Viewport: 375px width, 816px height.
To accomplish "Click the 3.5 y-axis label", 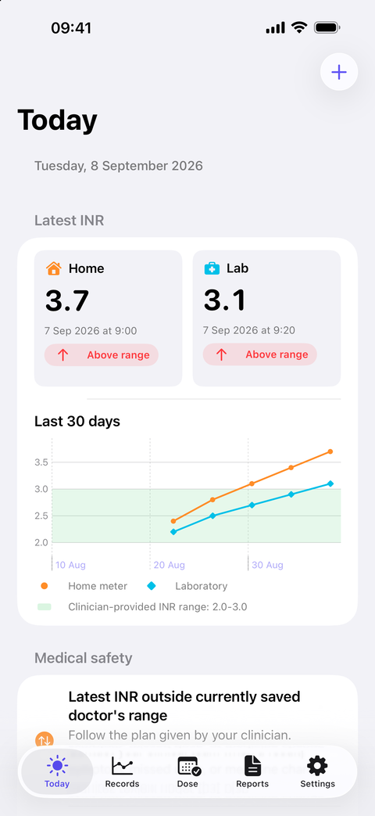I will tap(41, 462).
